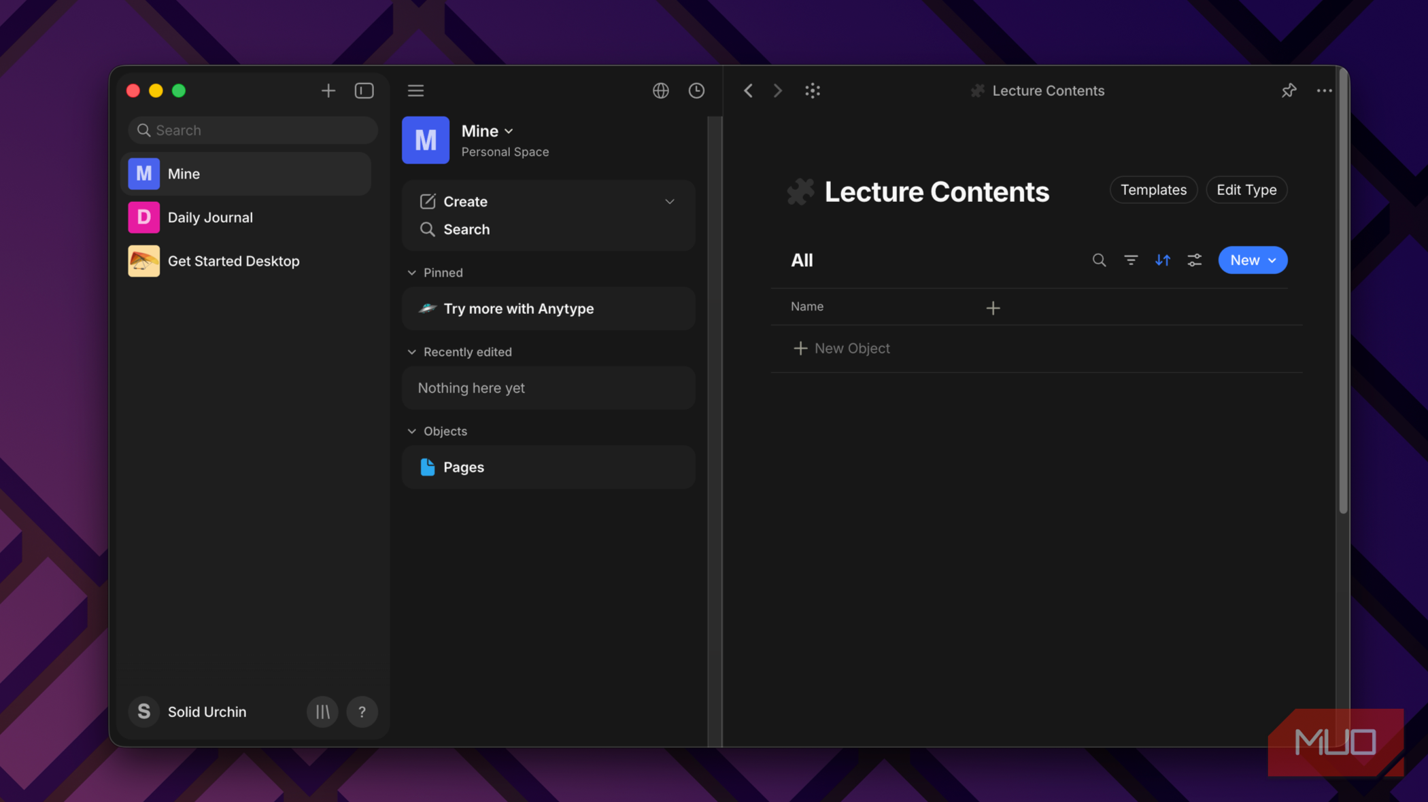Click the Name column header
This screenshot has width=1428, height=802.
pyautogui.click(x=806, y=307)
